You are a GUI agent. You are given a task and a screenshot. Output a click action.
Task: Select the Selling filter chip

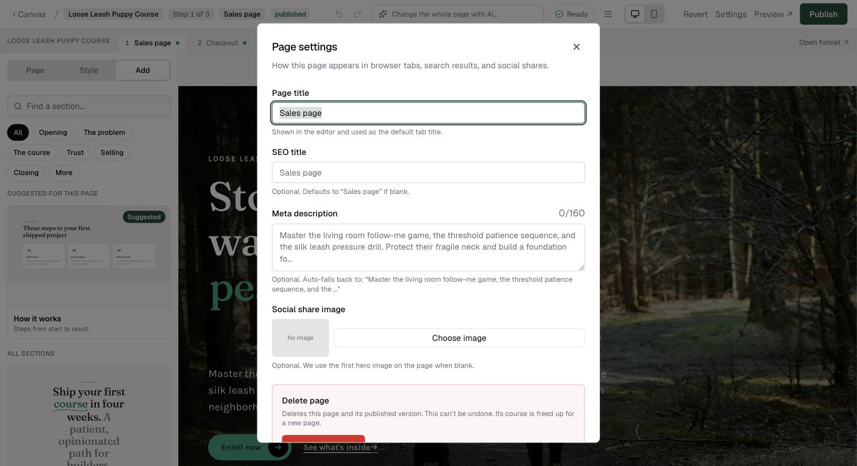(112, 153)
